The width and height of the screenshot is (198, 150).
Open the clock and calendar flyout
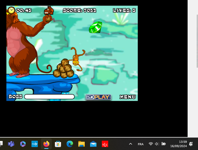(179, 144)
